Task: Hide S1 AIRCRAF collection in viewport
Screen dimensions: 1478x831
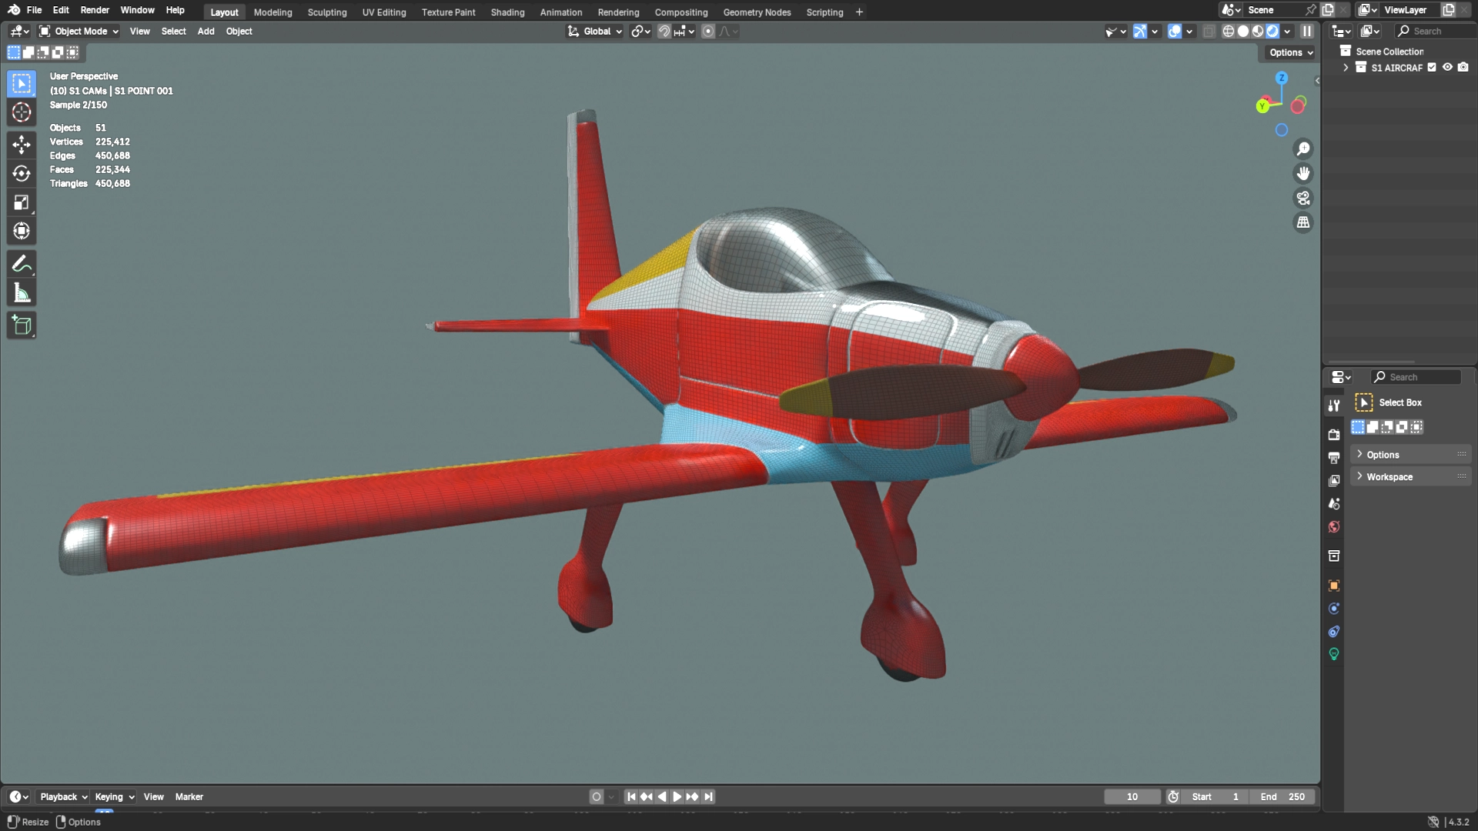Action: [1447, 68]
